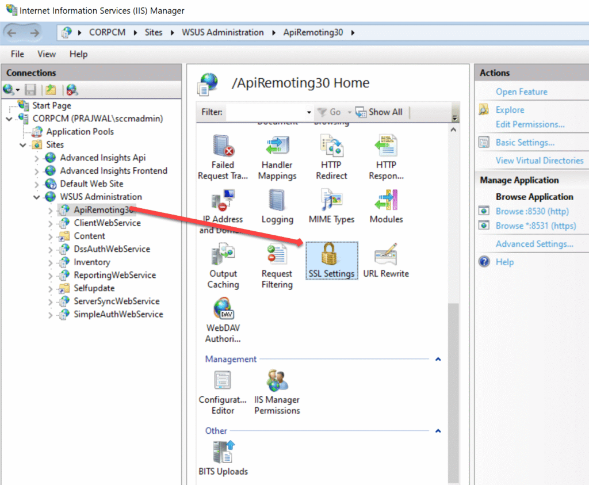Click the Back navigation arrow
Viewport: 589px width, 485px height.
12,33
